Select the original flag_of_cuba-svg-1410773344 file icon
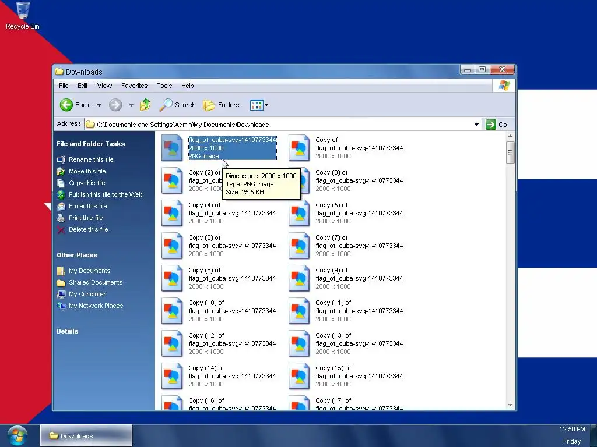Screen dimensions: 597x447 172,148
